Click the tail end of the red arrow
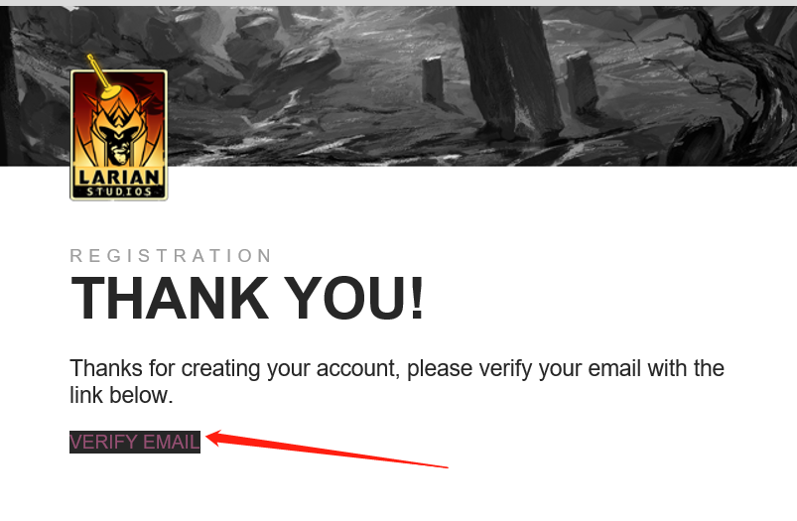797x521 pixels. [x=443, y=466]
